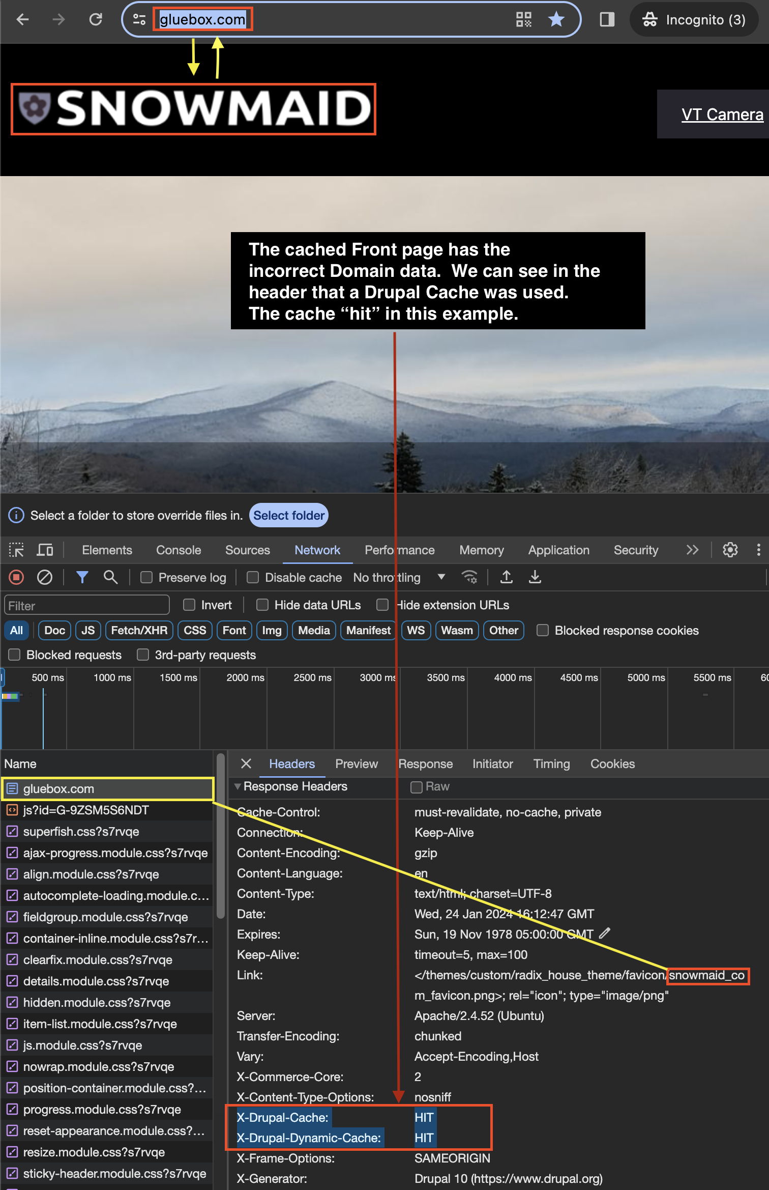Go back using the browser back arrow

point(22,19)
